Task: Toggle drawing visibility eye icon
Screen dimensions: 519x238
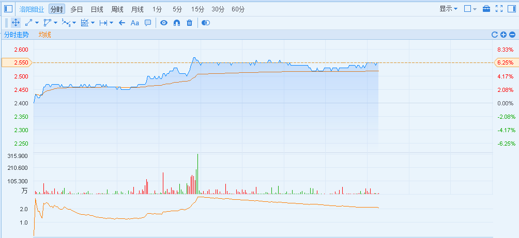Action: [164, 23]
